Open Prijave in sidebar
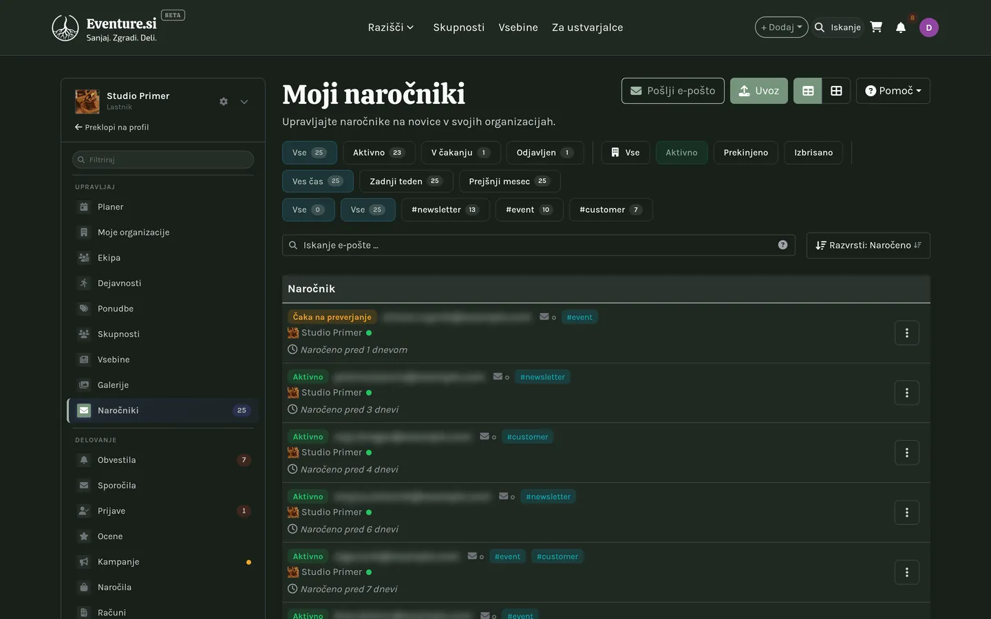The width and height of the screenshot is (991, 619). click(x=162, y=511)
